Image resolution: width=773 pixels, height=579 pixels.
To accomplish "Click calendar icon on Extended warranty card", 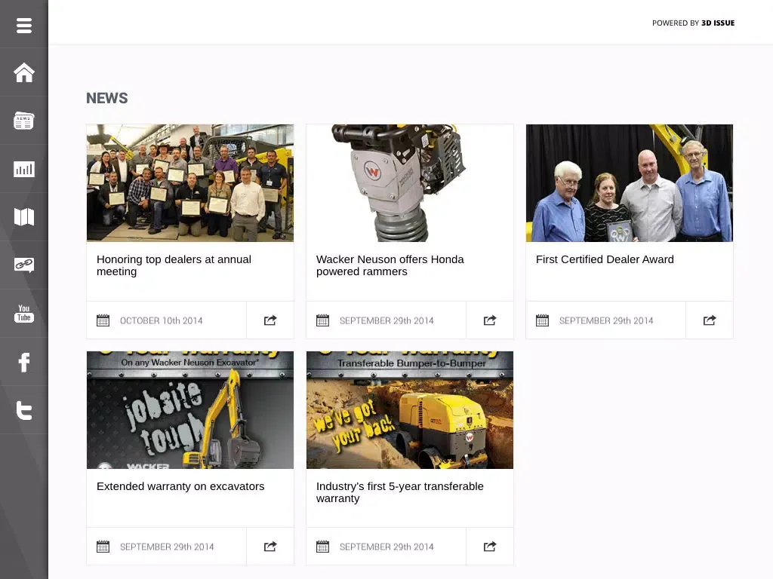I will click(x=103, y=547).
